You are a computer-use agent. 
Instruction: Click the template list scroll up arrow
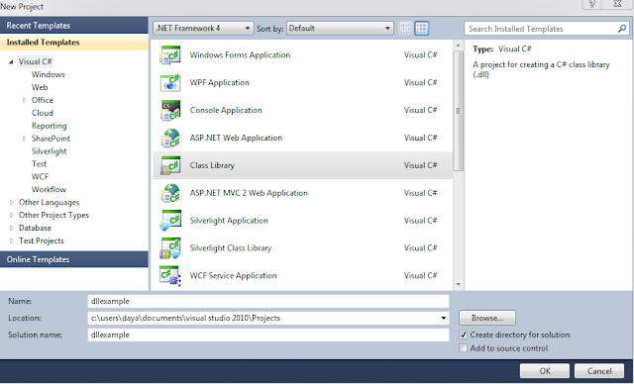point(458,46)
